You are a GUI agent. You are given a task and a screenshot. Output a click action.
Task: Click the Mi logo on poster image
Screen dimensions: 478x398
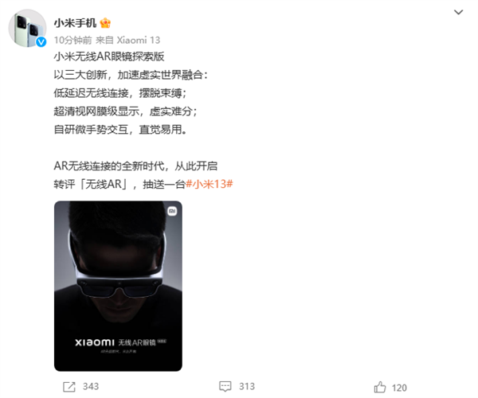coord(172,211)
